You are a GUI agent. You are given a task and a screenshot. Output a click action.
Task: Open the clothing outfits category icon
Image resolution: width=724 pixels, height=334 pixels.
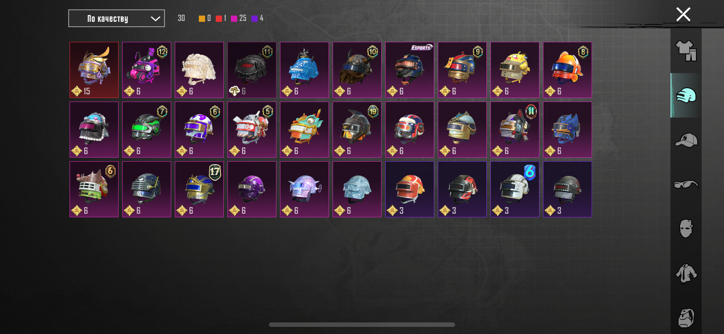tap(686, 51)
